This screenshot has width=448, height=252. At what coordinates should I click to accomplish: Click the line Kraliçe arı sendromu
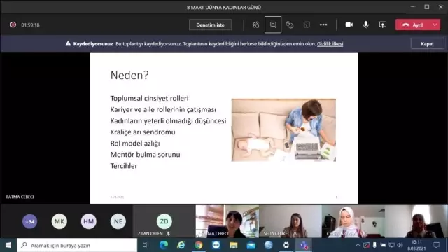tap(143, 132)
